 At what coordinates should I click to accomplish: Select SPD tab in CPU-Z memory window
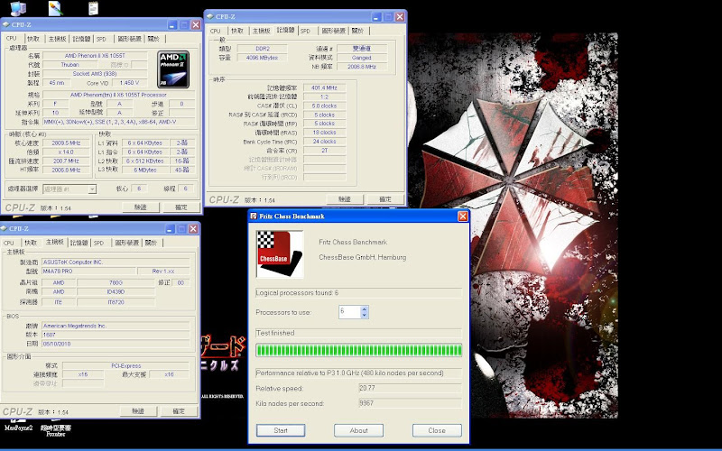coord(305,31)
